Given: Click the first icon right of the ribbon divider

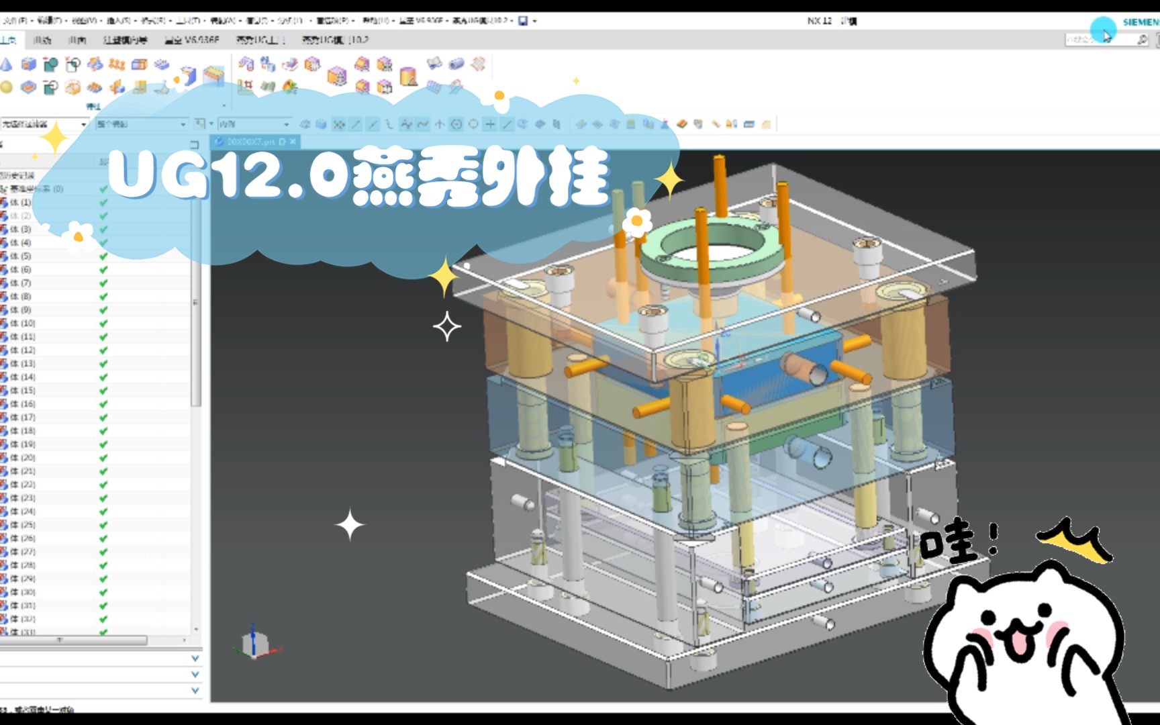Looking at the screenshot, I should pos(246,64).
